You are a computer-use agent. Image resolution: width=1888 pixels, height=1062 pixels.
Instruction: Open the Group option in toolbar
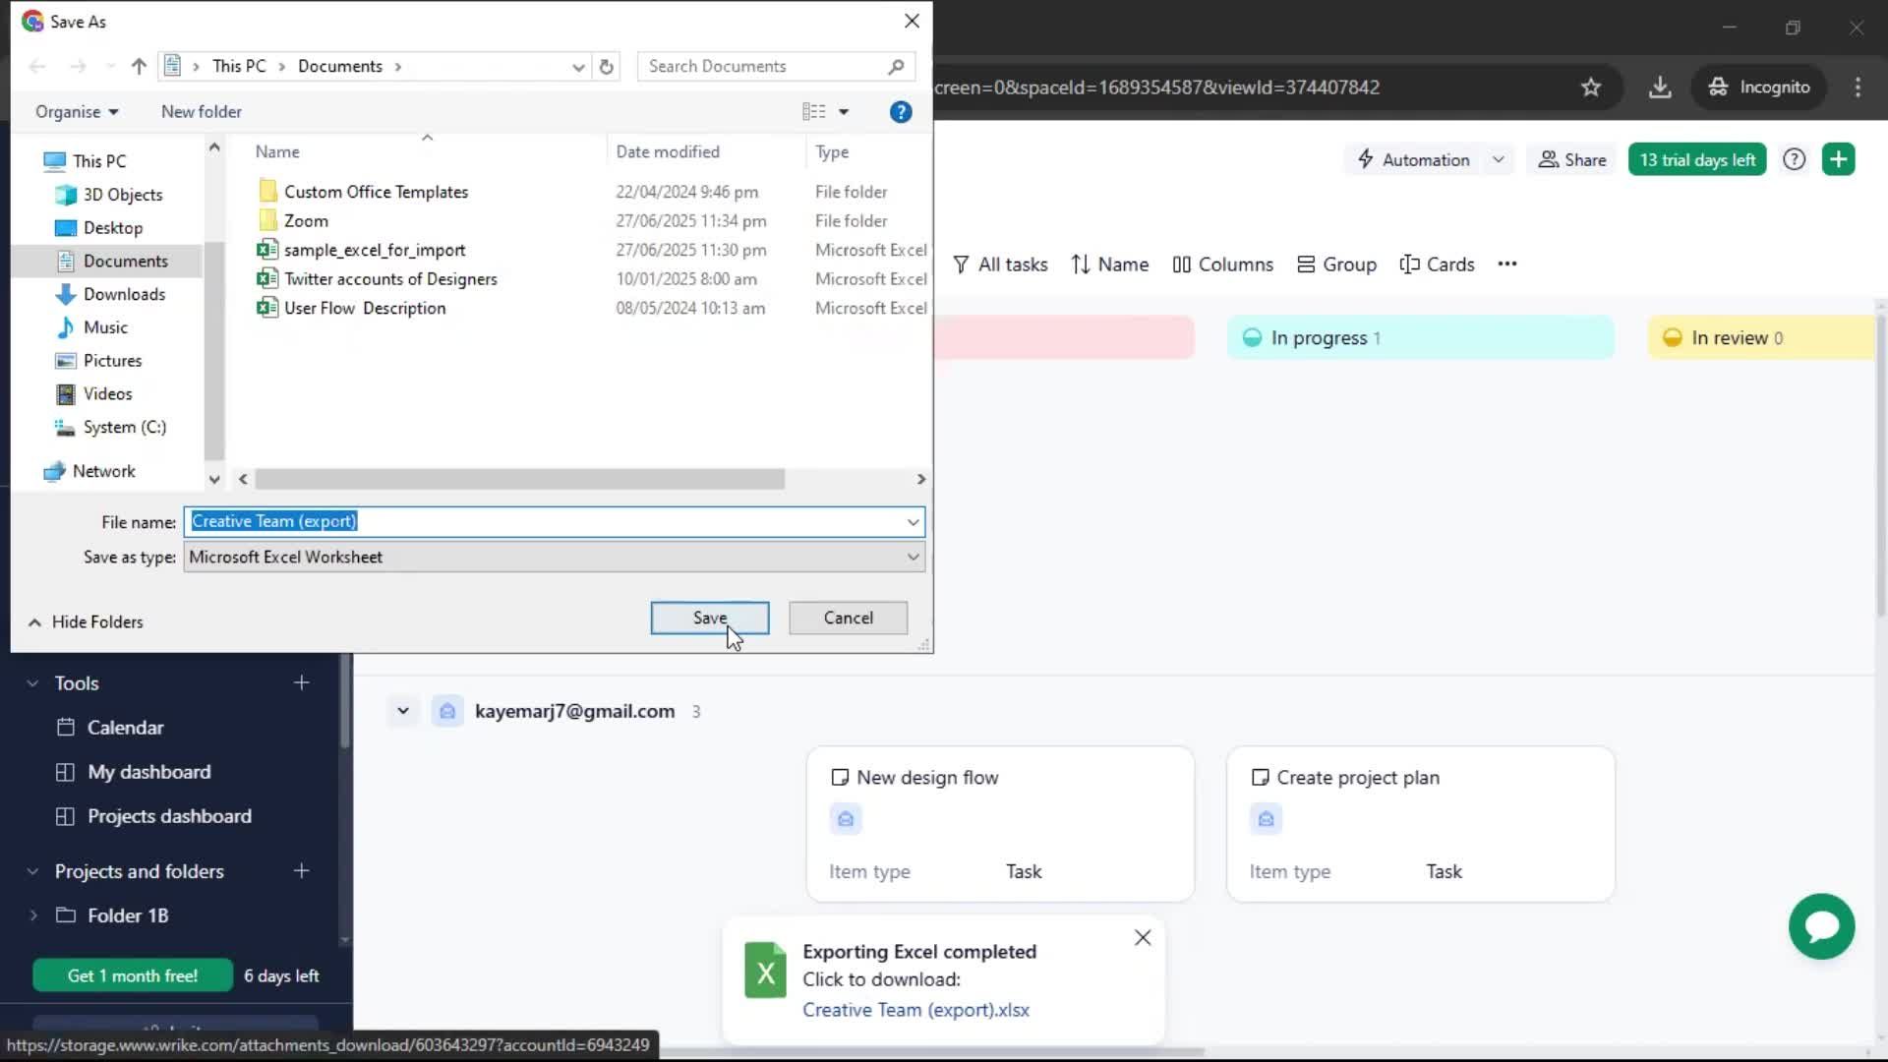(1336, 265)
